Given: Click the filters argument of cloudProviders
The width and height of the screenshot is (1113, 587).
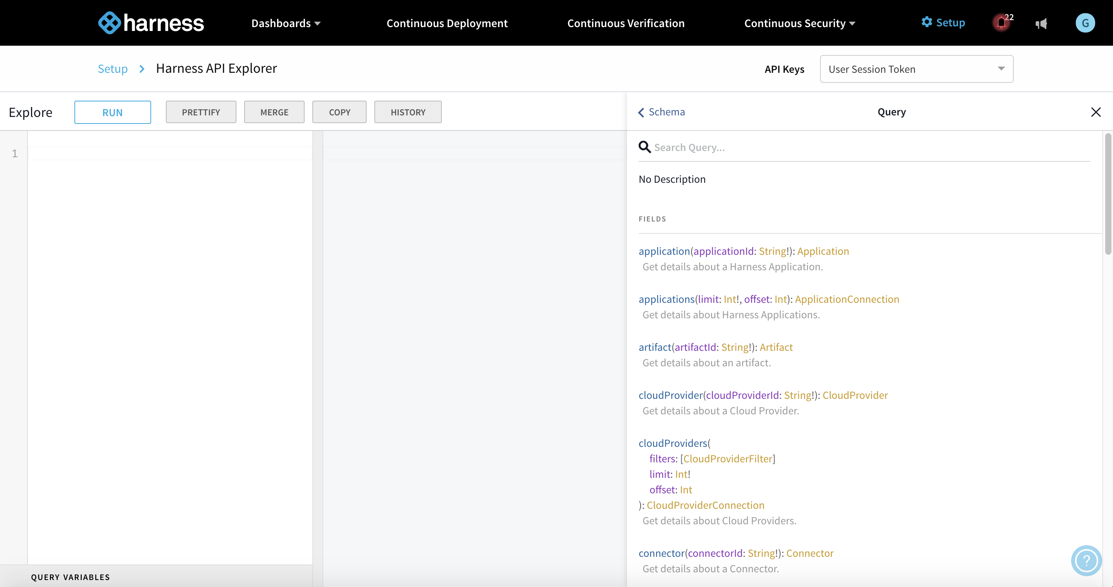Looking at the screenshot, I should [662, 458].
